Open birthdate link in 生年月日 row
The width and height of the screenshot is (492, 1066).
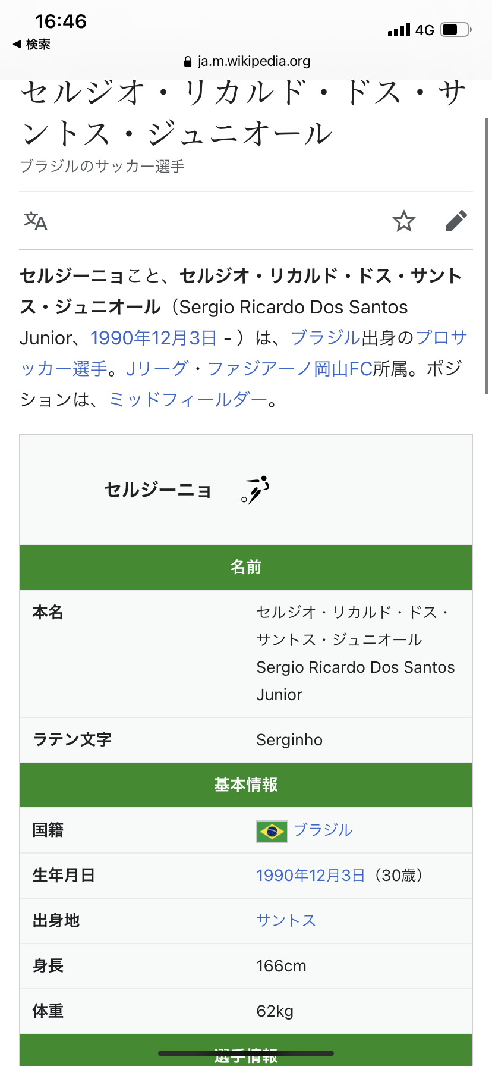[x=310, y=876]
